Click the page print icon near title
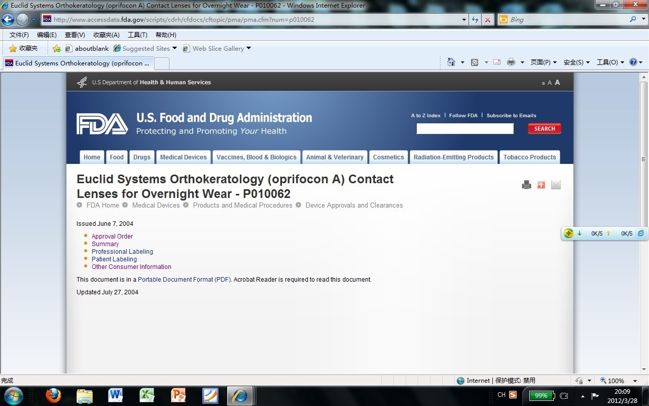The height and width of the screenshot is (406, 649). click(526, 185)
